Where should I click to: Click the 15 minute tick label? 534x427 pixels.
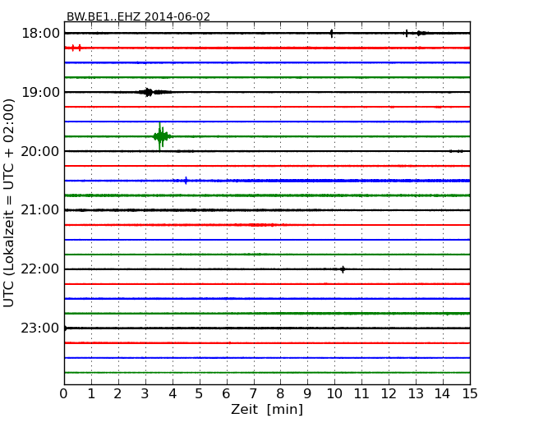(x=470, y=393)
